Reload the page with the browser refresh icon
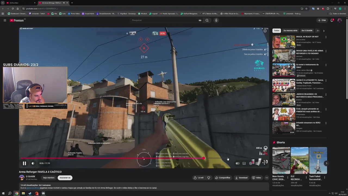348x196 pixels. (x=13, y=8)
